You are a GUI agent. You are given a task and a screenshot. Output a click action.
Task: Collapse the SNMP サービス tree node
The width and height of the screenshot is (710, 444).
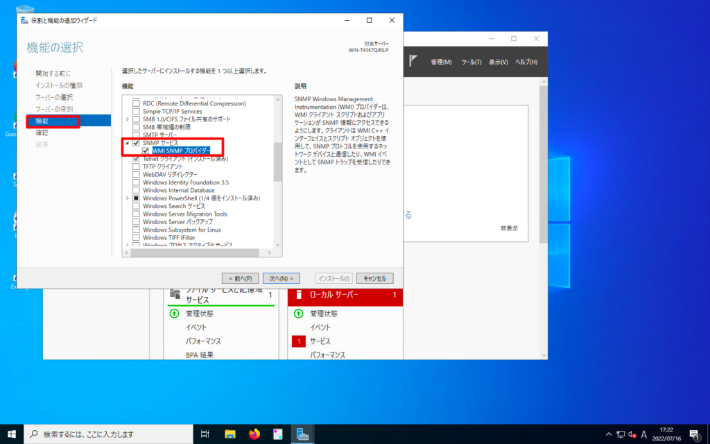128,143
